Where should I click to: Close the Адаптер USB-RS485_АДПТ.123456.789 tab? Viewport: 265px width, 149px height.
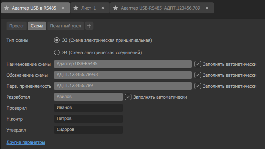[207, 8]
